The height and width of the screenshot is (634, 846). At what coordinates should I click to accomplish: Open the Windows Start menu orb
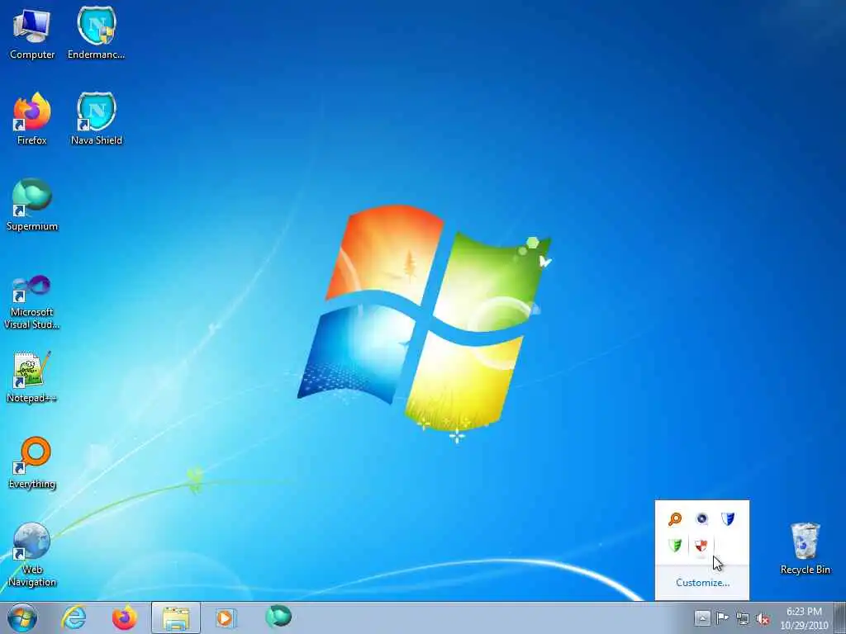click(22, 617)
